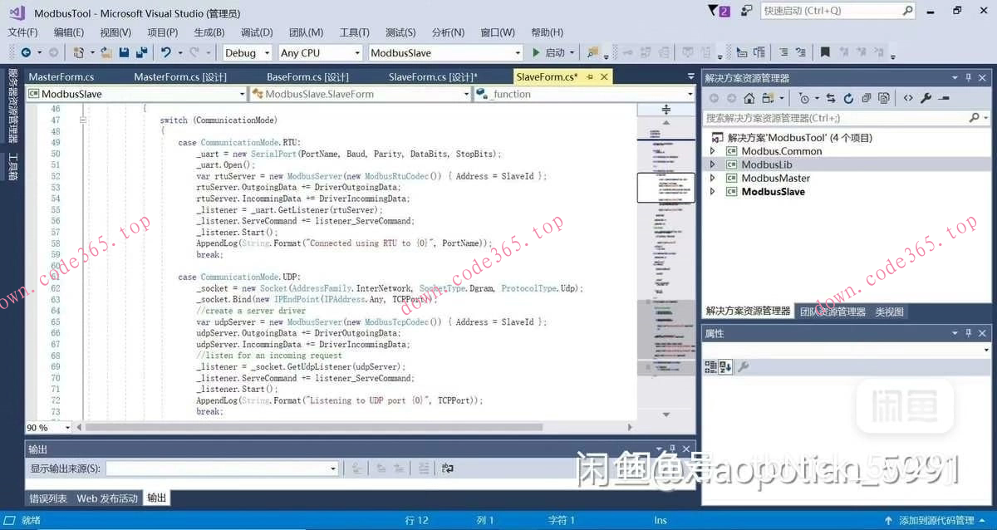
Task: Click Sync with Active Document icon
Action: point(829,98)
